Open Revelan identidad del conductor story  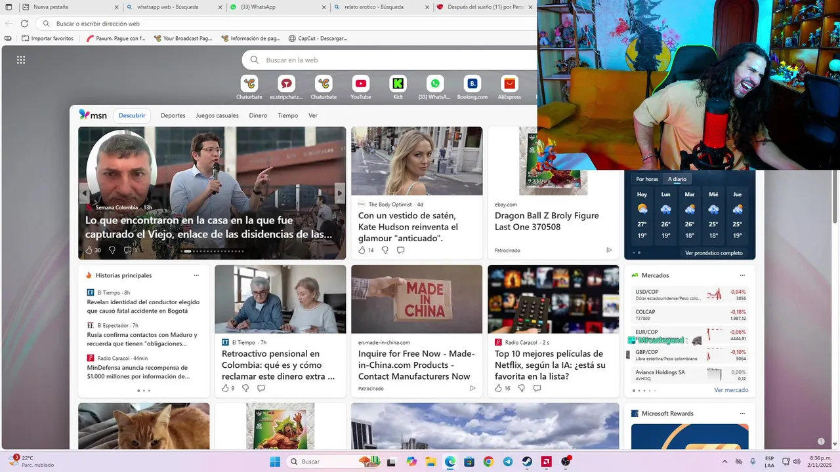click(x=143, y=306)
